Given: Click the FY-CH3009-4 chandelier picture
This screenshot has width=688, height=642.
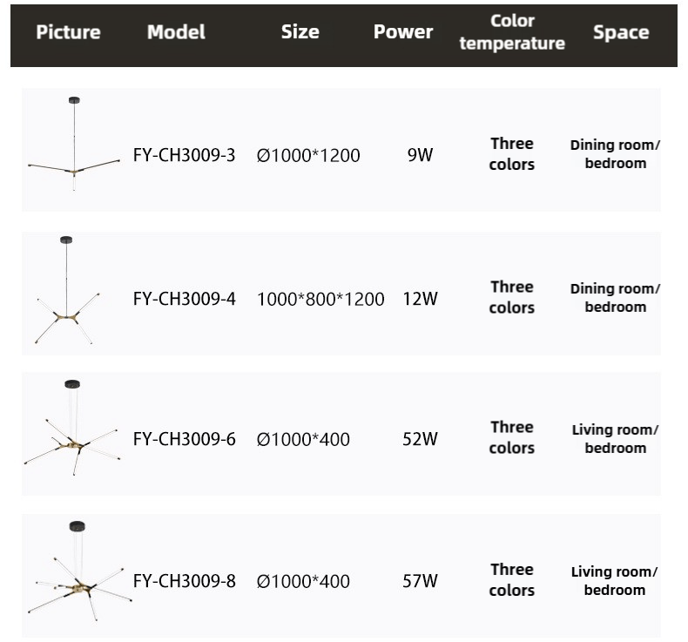Looking at the screenshot, I should click(x=67, y=294).
